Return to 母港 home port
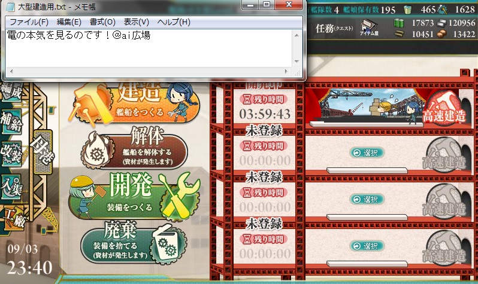Viewport: 478px width, 284px height. [x=43, y=152]
